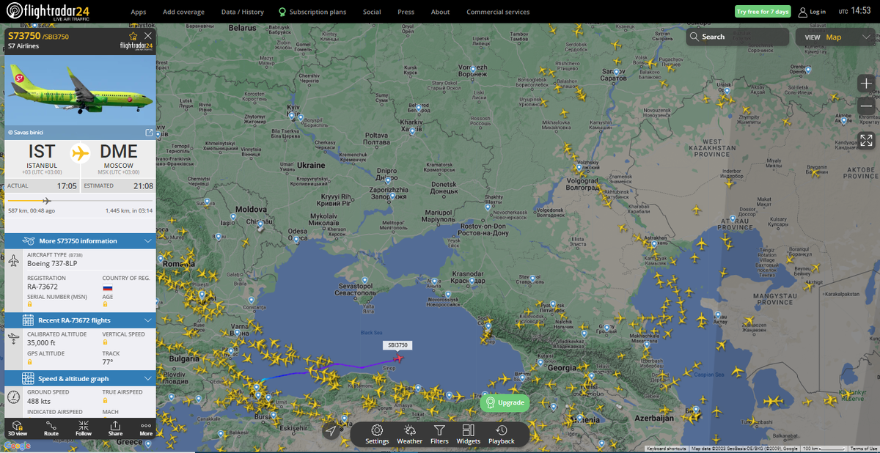The height and width of the screenshot is (453, 880).
Task: Open the VIEW Map dropdown
Action: [835, 37]
